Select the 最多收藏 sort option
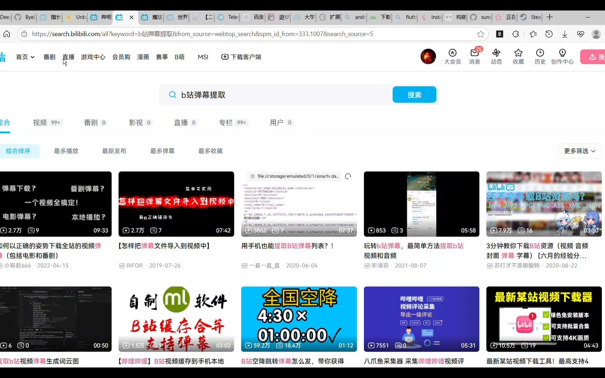605x378 pixels. click(211, 151)
